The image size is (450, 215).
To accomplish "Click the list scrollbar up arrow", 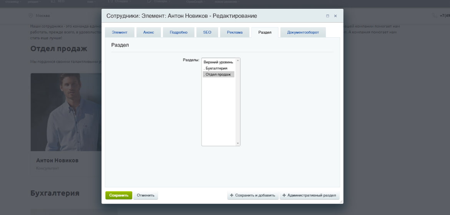I will (238, 61).
